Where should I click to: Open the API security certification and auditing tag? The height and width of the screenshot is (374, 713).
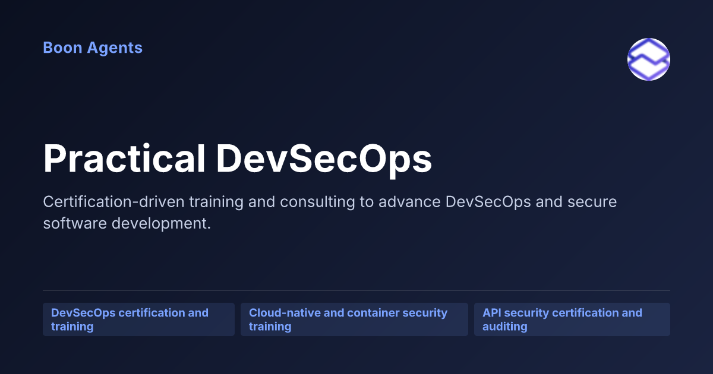(x=572, y=319)
